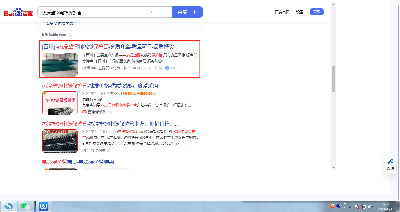Click the 2024年7月8日 date text
The image size is (400, 212).
94,93
